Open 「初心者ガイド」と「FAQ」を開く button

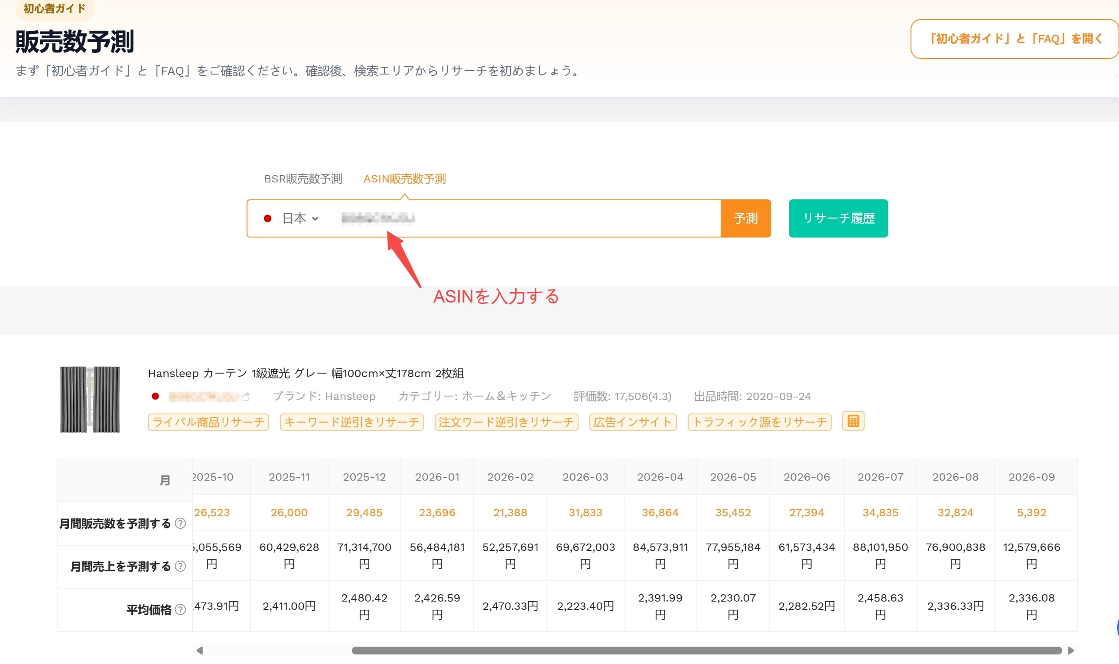pos(1014,39)
